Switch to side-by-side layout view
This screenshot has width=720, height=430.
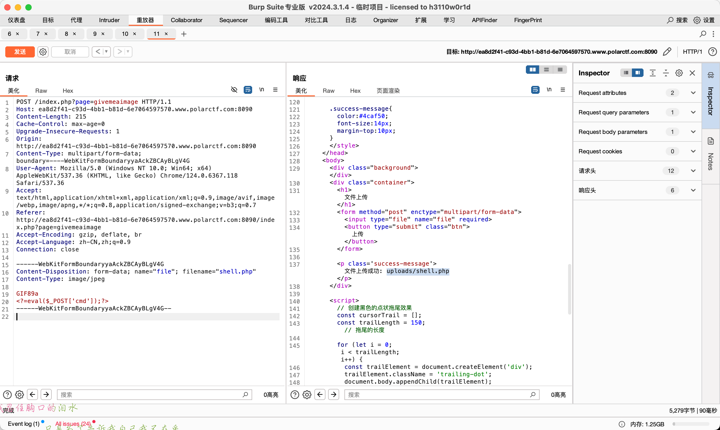pyautogui.click(x=532, y=70)
